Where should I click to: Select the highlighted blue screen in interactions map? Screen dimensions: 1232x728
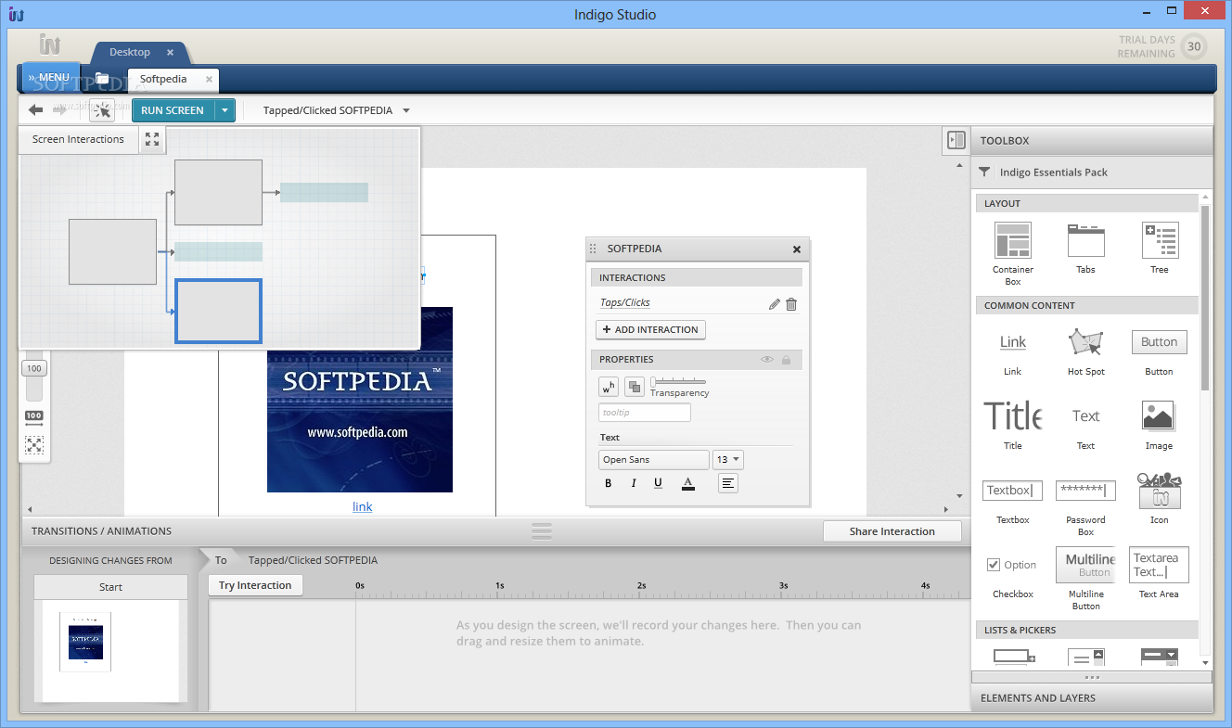click(219, 311)
